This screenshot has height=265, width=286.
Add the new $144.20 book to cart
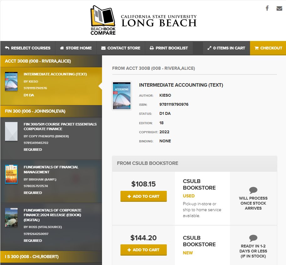(143, 250)
